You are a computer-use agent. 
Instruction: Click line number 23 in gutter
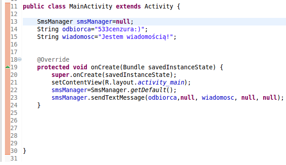point(14,98)
